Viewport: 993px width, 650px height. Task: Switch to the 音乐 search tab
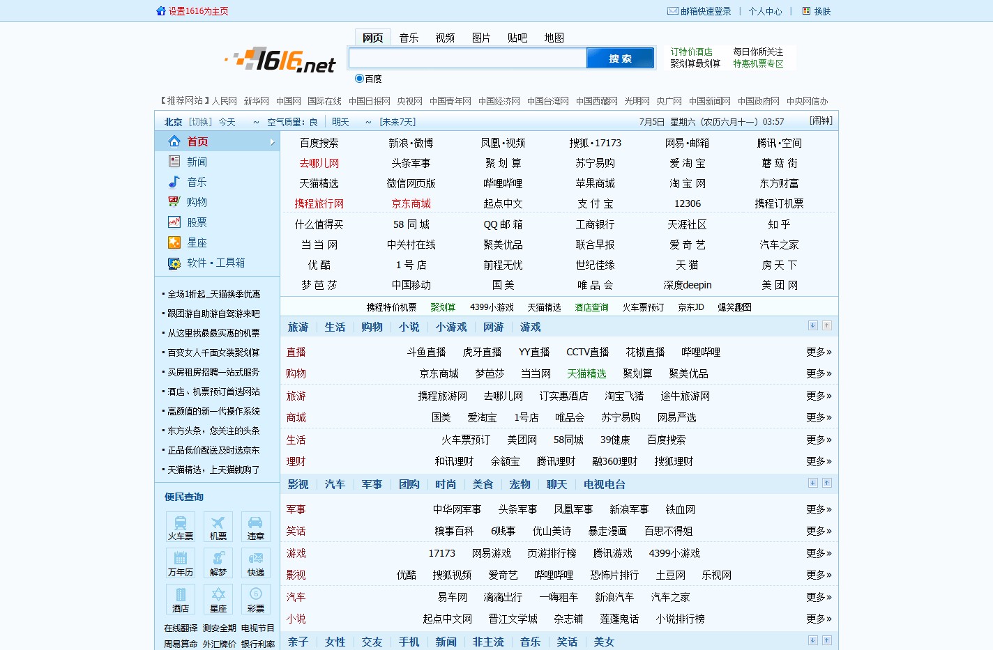[409, 38]
